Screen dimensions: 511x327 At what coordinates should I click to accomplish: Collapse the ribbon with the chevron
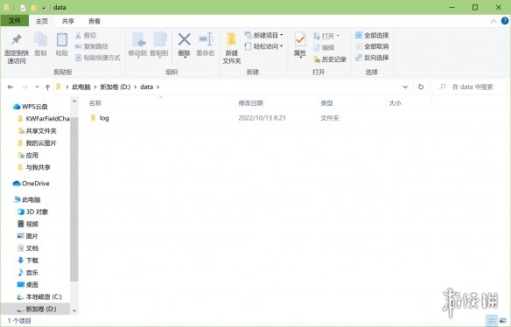493,21
